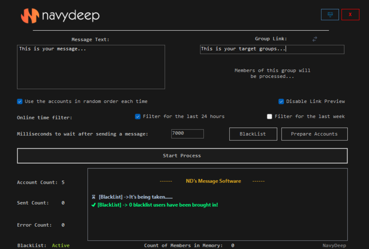Click the NavyDeep footer text
369x249 pixels.
tap(334, 245)
